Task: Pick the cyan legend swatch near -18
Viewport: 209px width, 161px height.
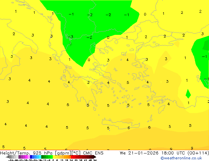Action: [40, 157]
